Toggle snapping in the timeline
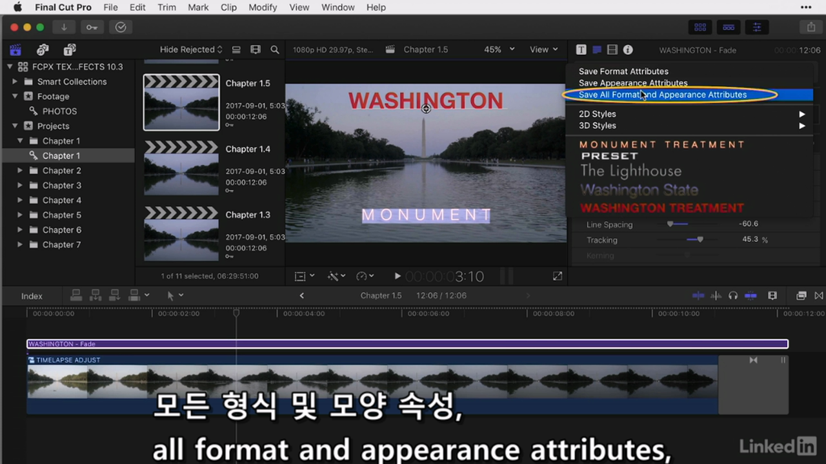Image resolution: width=826 pixels, height=464 pixels. click(750, 295)
